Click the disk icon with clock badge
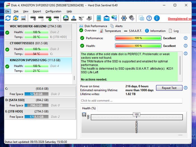 [x=41, y=18]
